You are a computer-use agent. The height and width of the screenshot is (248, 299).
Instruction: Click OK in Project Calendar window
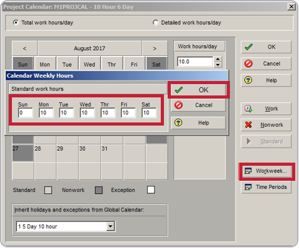(266, 47)
